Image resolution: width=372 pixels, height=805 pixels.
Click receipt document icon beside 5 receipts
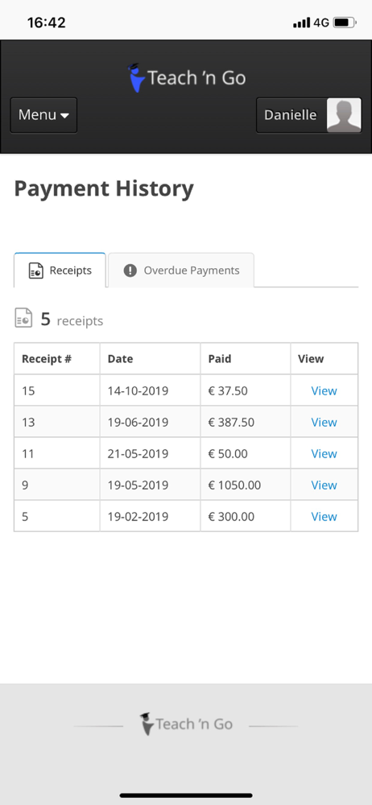click(23, 318)
